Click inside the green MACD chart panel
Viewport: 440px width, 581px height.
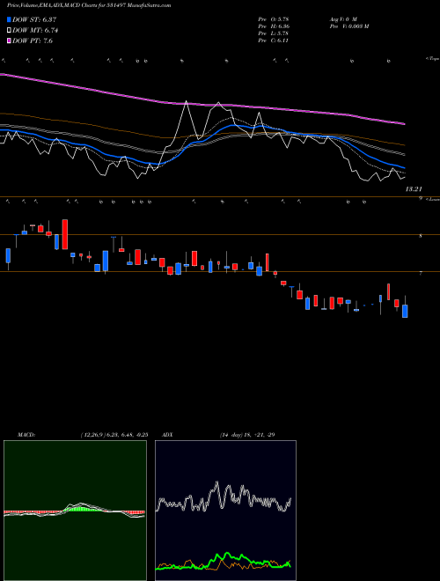coord(75,511)
